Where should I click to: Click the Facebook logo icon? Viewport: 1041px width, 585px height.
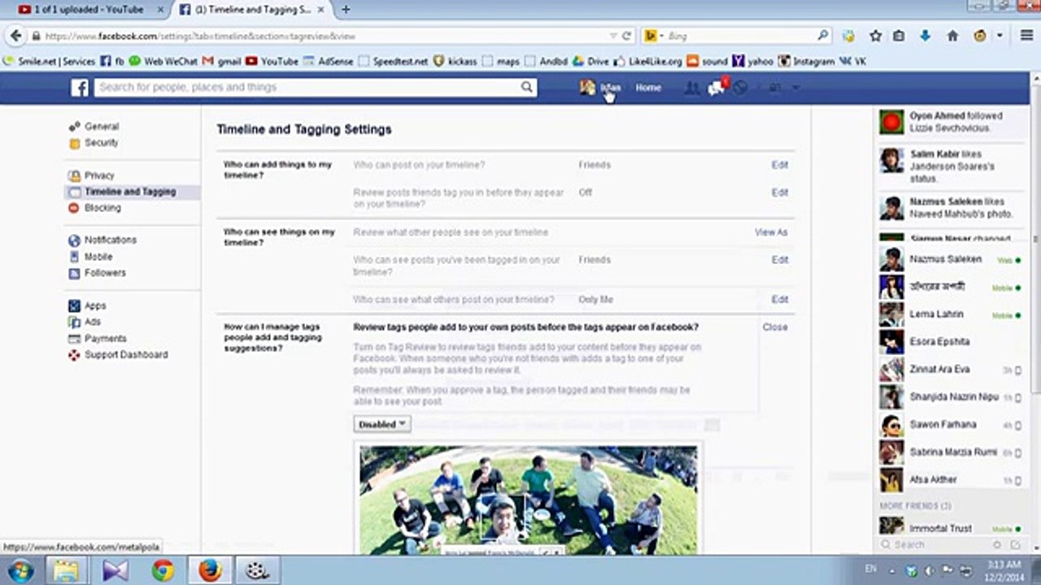(79, 88)
